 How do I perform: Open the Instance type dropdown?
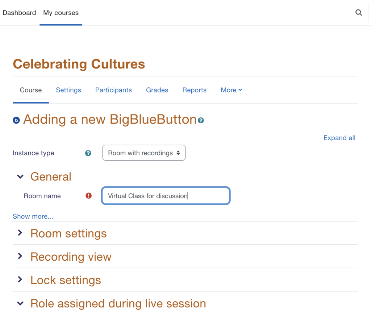(144, 153)
